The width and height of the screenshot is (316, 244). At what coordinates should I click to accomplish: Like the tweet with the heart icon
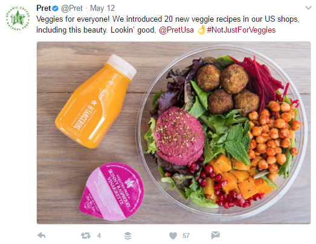173,236
